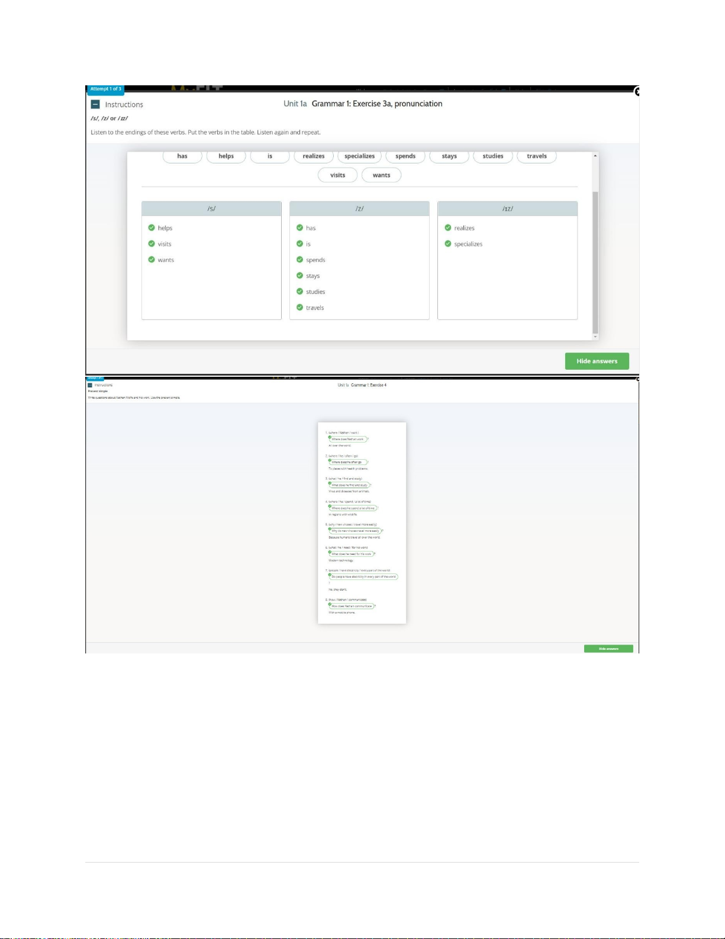Click the exercise scrollbar up arrow

[595, 156]
